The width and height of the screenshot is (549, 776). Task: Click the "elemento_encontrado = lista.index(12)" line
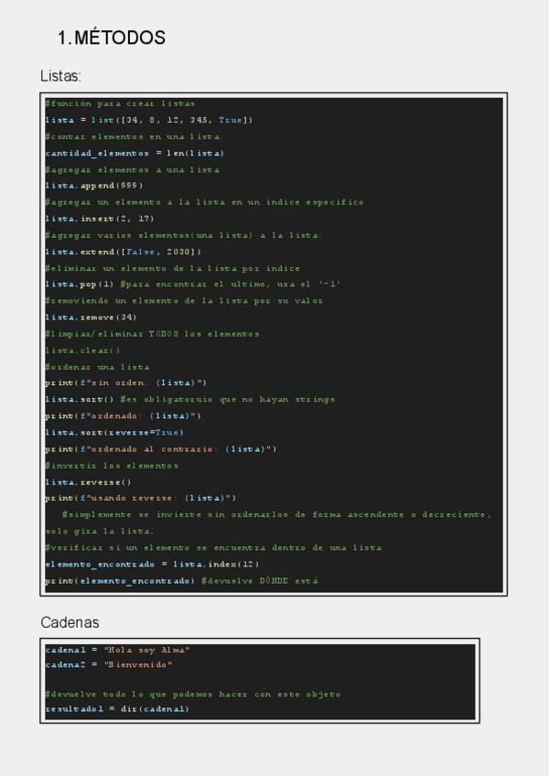point(152,564)
